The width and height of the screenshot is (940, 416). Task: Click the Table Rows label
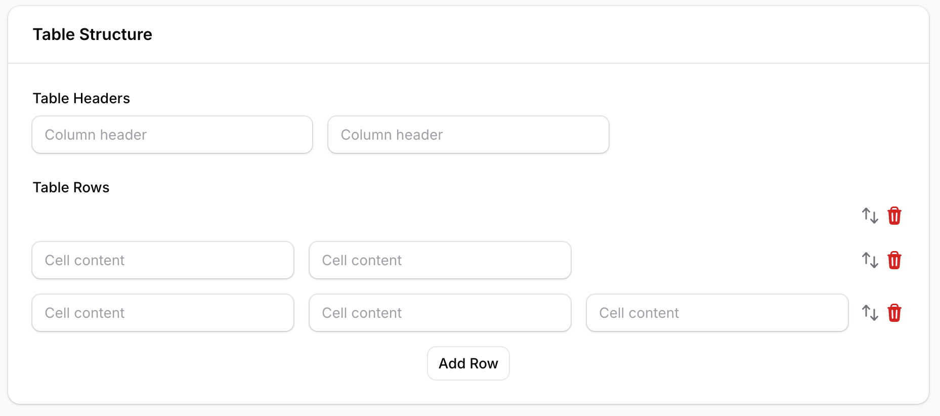click(71, 187)
